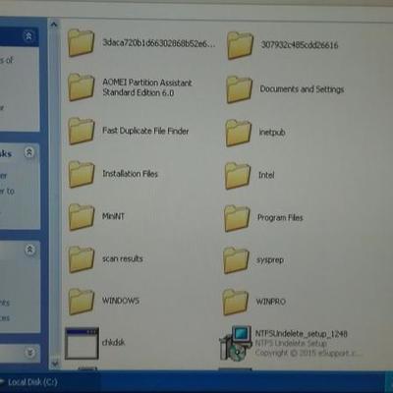Viewport: 393px width, 393px height.
Task: Click the 'MiniNT' folder name
Action: tap(113, 216)
